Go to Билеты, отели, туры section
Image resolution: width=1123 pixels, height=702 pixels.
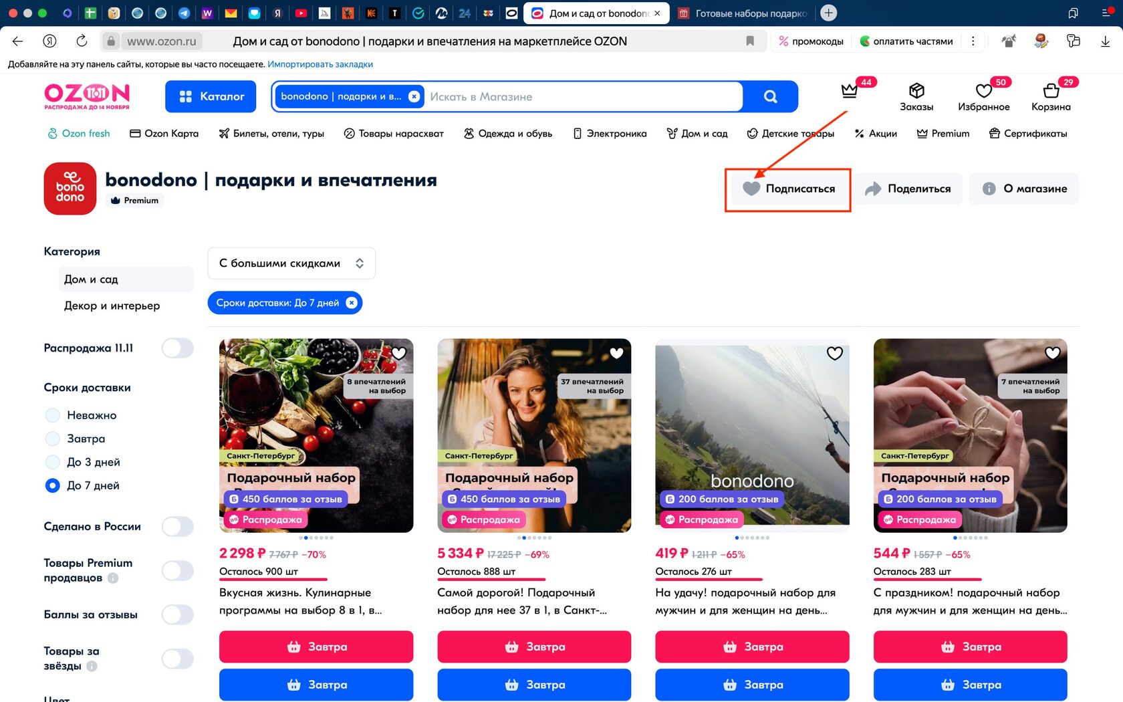(x=271, y=134)
